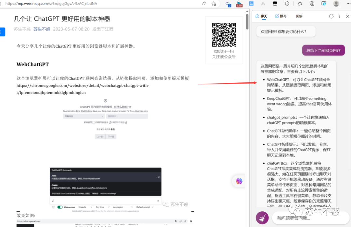Viewport: 351px width, 227px height.
Task: Refresh the Bing chat sidebar
Action: coord(331,16)
